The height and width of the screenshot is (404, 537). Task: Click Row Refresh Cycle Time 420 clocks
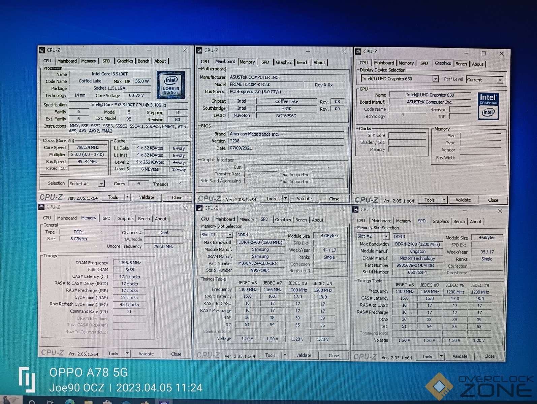[x=129, y=304]
